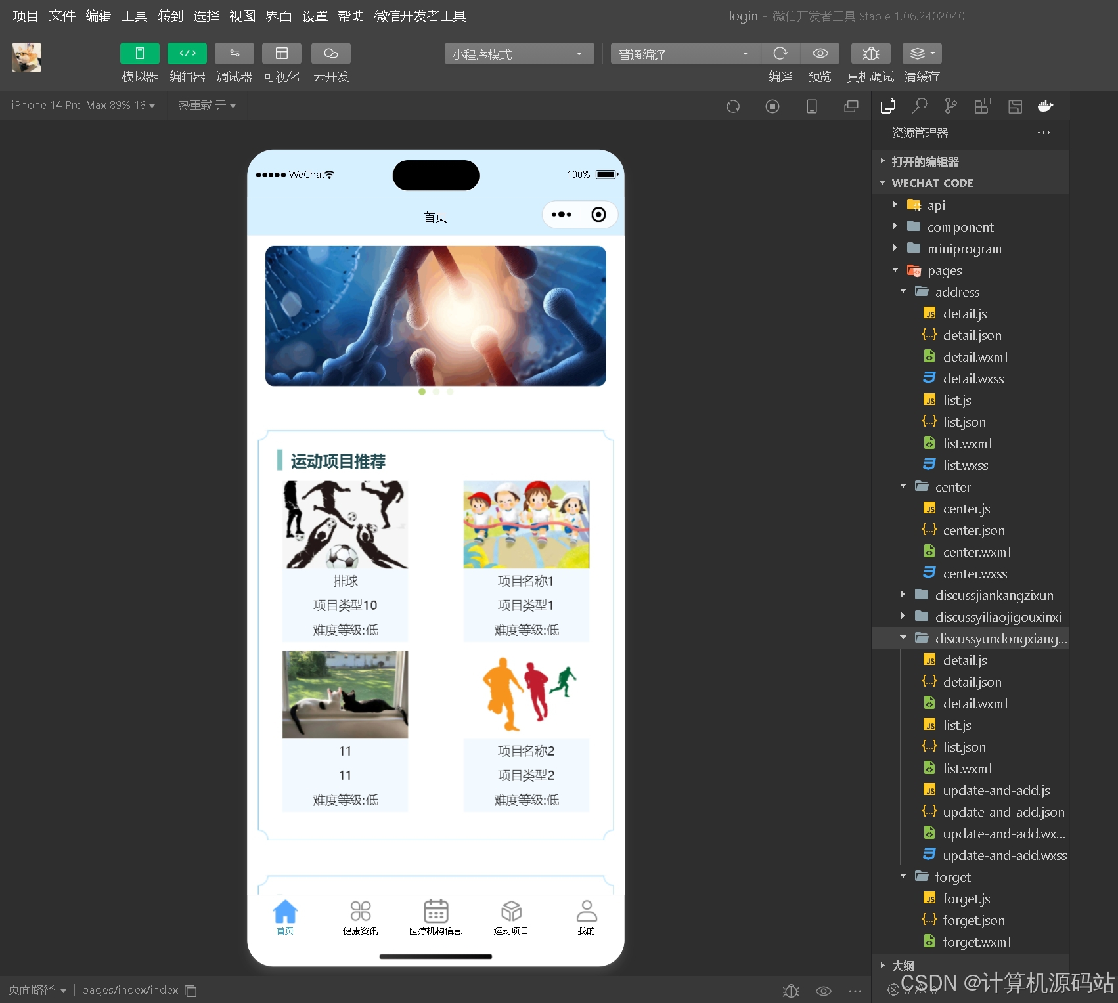Tap the 健康资讯 tab
1118x1003 pixels.
click(360, 918)
